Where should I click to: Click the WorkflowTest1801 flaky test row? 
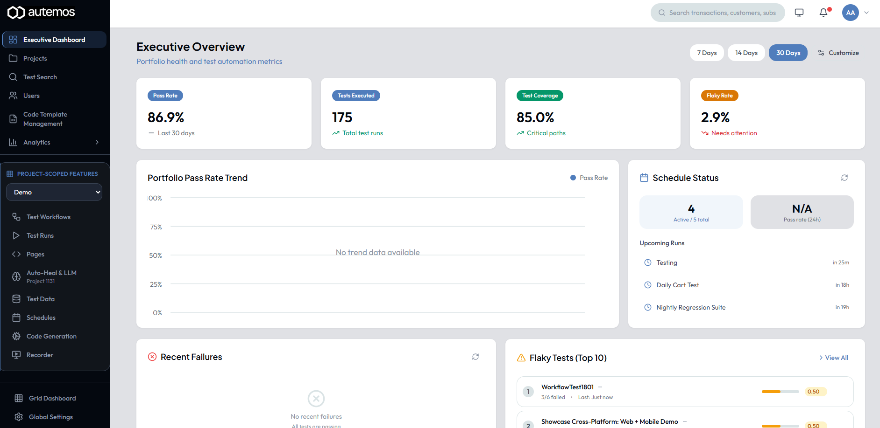coord(685,392)
